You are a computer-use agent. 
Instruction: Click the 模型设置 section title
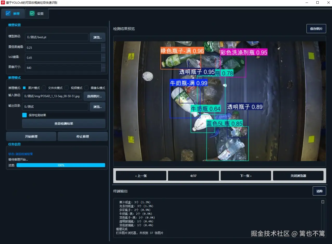click(14, 25)
